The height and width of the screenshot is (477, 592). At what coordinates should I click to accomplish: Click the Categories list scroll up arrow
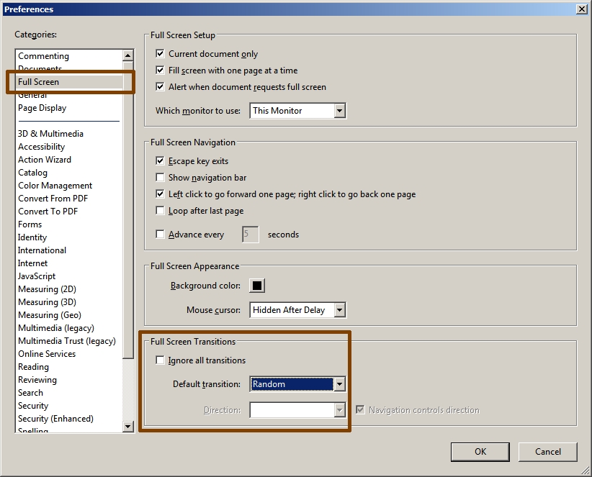click(128, 56)
